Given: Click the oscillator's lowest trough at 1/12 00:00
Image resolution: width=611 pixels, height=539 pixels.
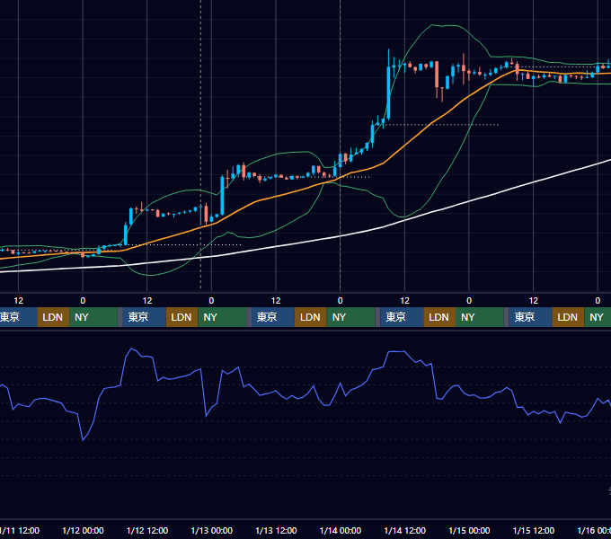Looking at the screenshot, I should 83,440.
